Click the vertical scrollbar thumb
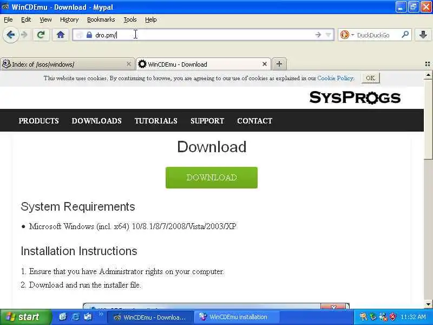The image size is (433, 325). [428, 119]
